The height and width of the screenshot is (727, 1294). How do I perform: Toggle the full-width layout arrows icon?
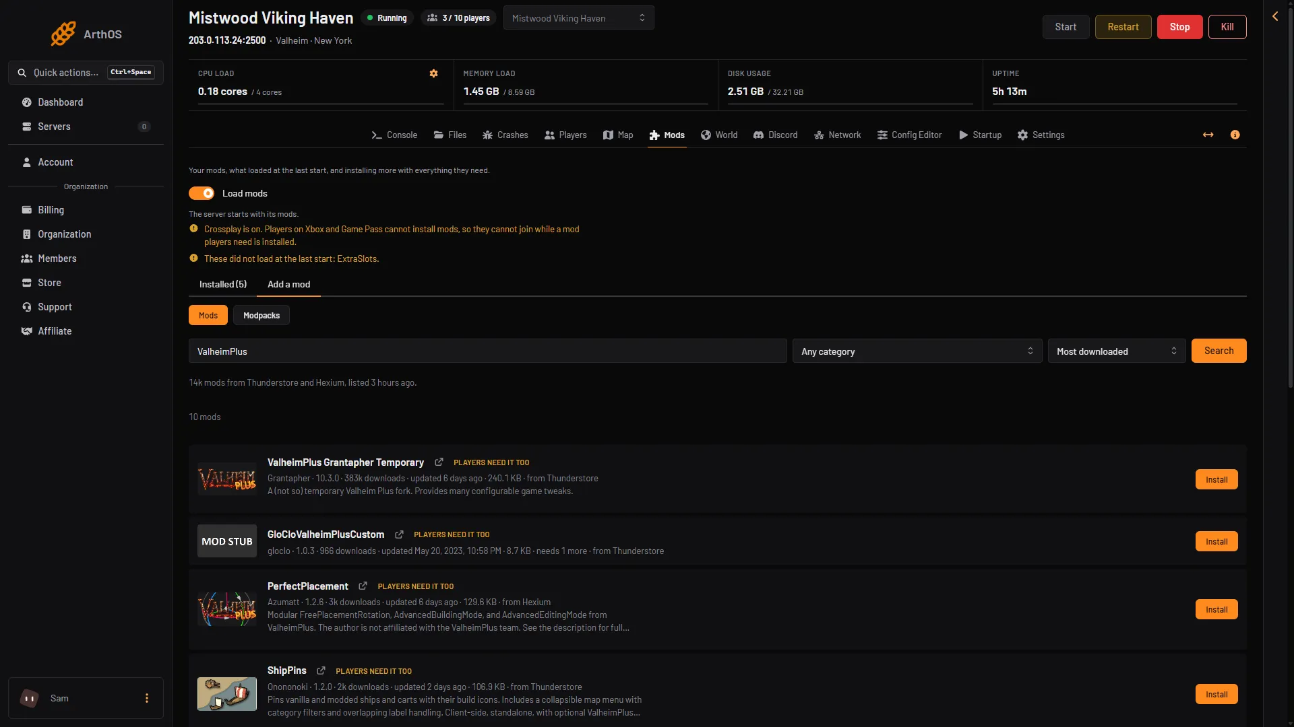1208,135
